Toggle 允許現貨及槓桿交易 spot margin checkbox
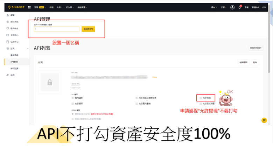 coord(136,98)
